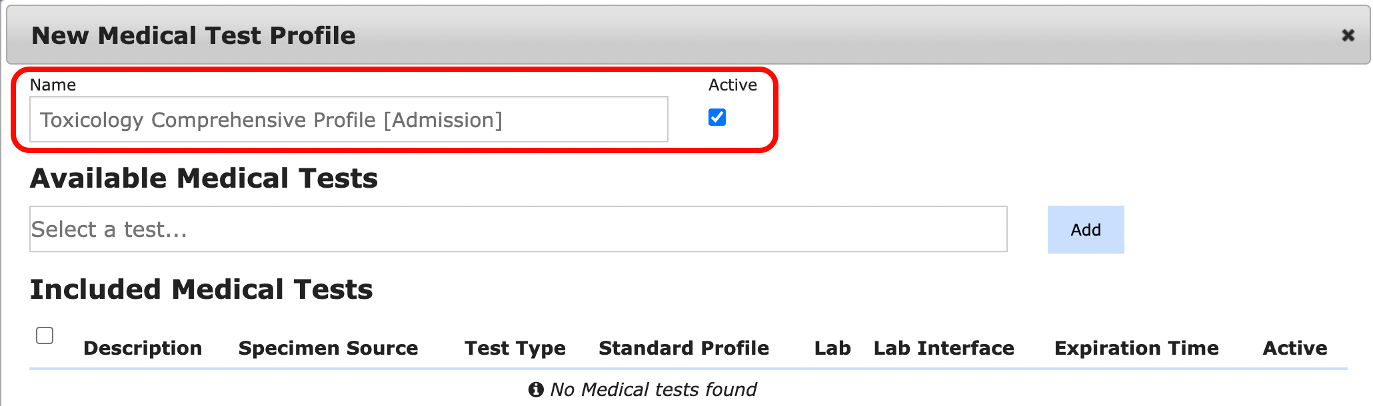
Task: Click the info icon beside no tests message
Action: pyautogui.click(x=536, y=389)
